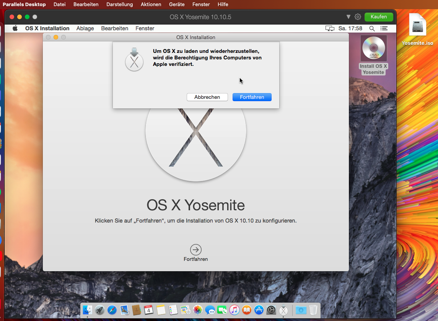This screenshot has height=321, width=438.
Task: Open Notes from the dock
Action: pos(161,310)
